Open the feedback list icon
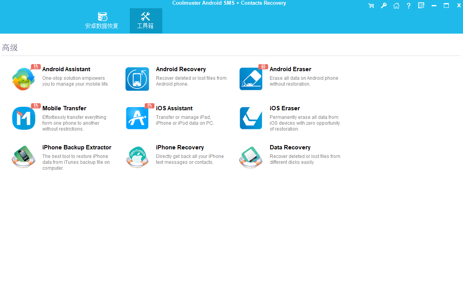The width and height of the screenshot is (463, 296). click(421, 5)
